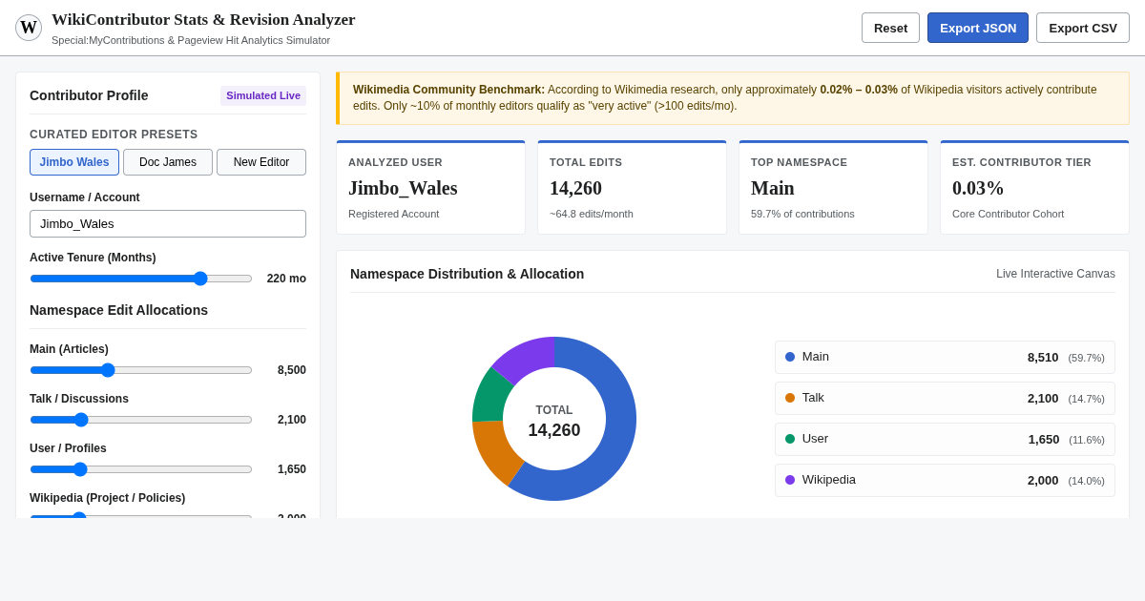
Task: Click the 'Wikipedia (Project / Policies)' label
Action: (x=107, y=498)
